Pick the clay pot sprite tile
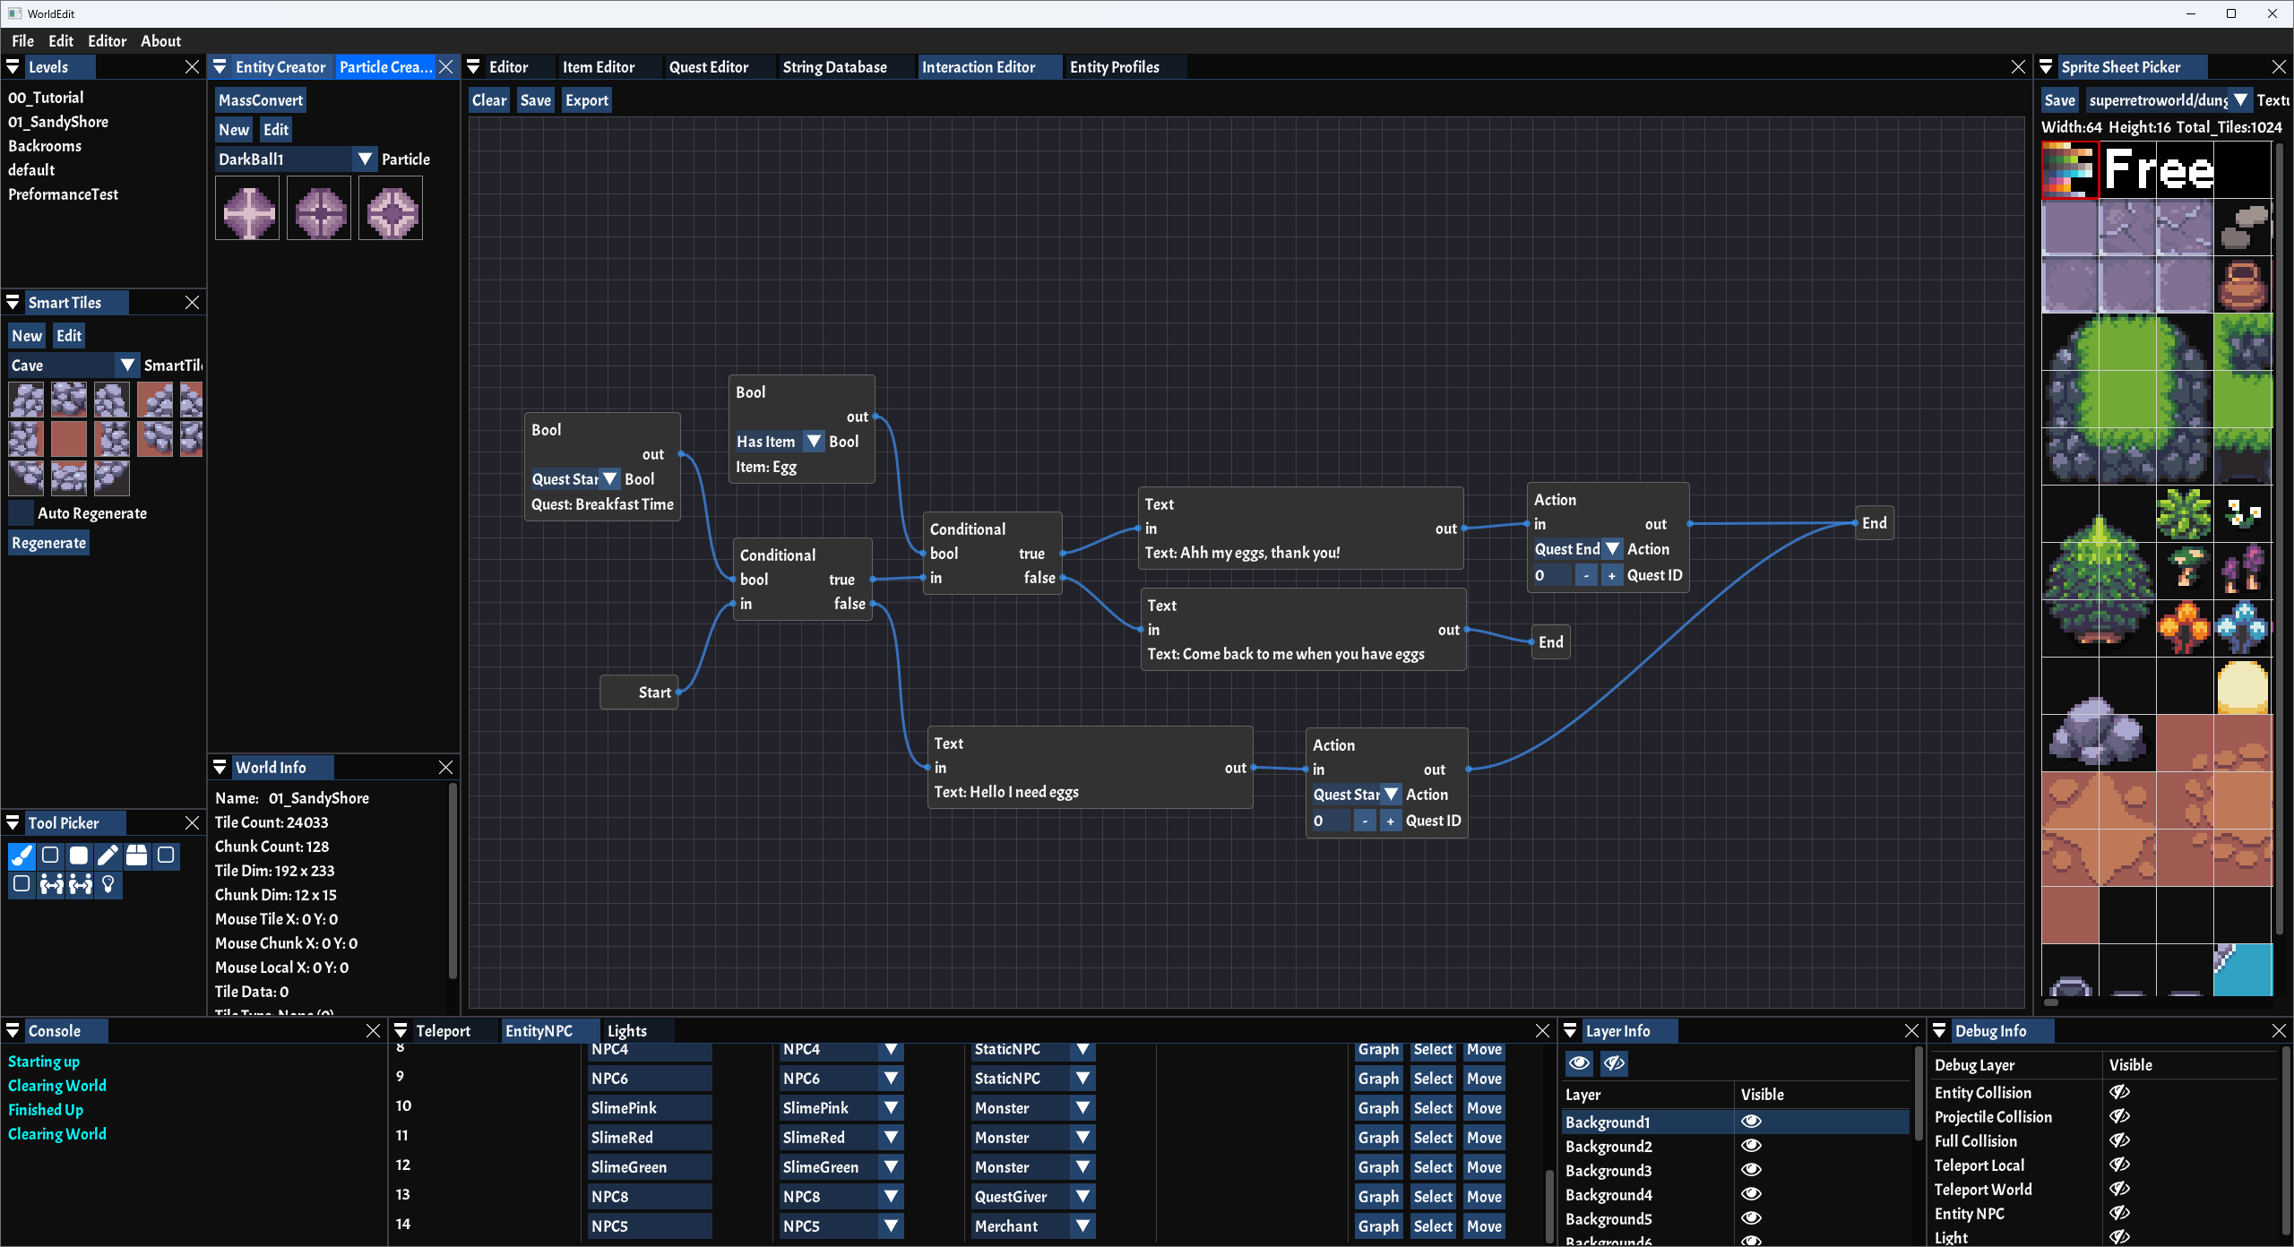The width and height of the screenshot is (2294, 1247). 2242,285
